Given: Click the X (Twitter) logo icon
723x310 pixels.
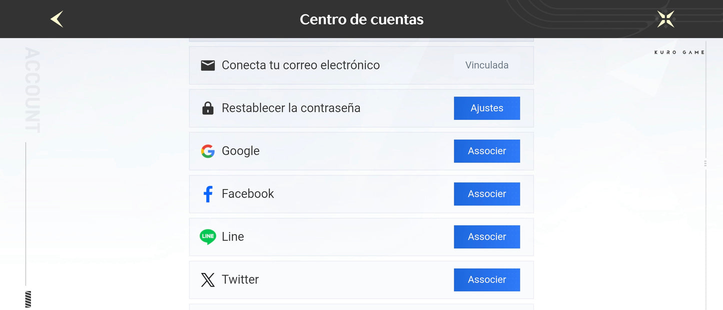Looking at the screenshot, I should (x=208, y=279).
